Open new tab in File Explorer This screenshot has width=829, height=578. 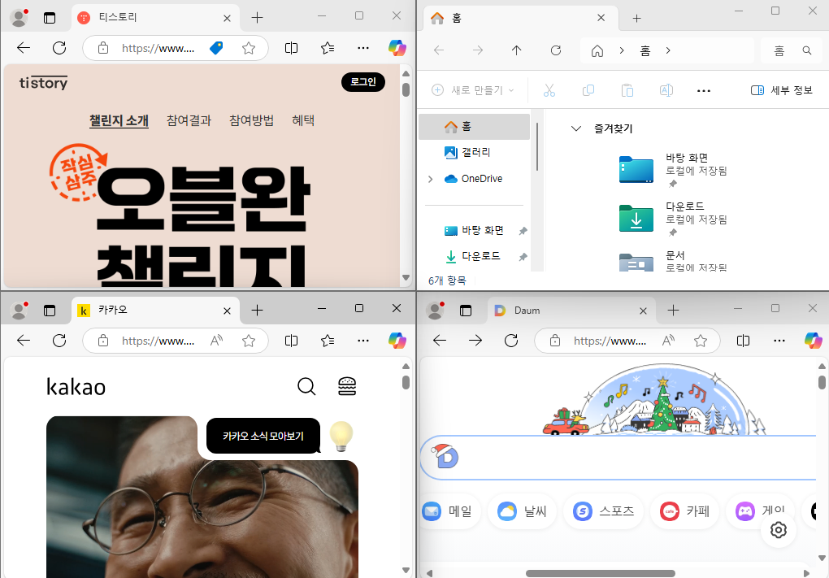click(637, 19)
